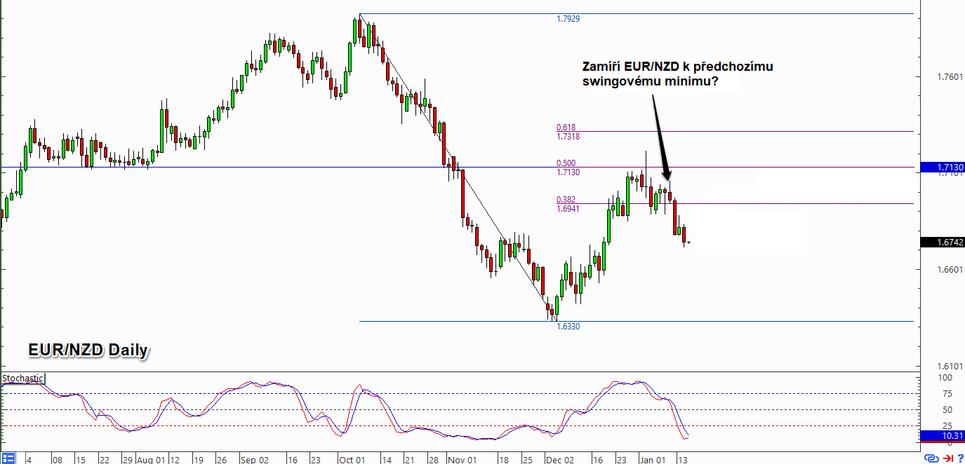Viewport: 965px width, 464px height.
Task: Click the blue chain-link sync icon
Action: [x=931, y=458]
